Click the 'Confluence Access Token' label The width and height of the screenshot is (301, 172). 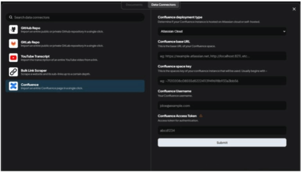(x=177, y=116)
